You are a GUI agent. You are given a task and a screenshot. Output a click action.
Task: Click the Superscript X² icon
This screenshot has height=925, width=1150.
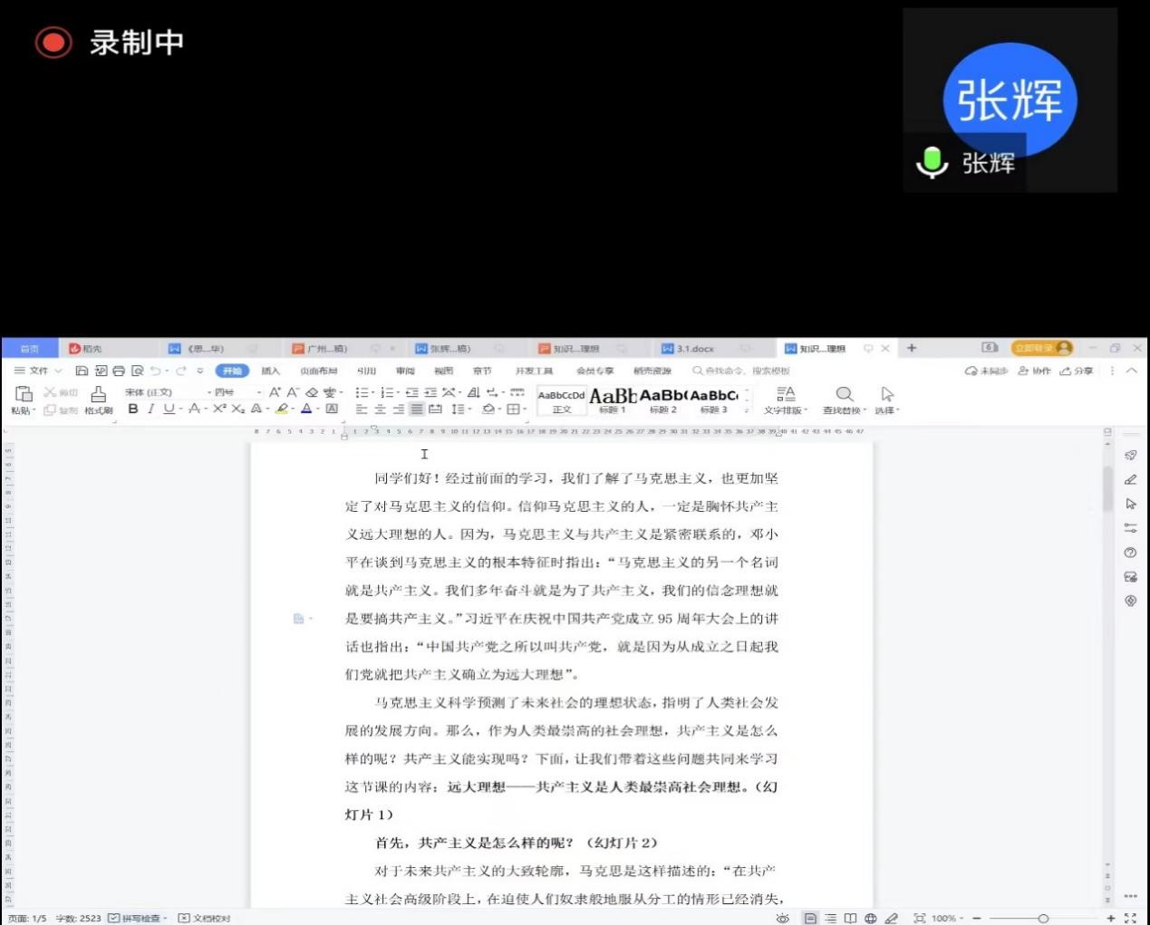[x=219, y=410]
